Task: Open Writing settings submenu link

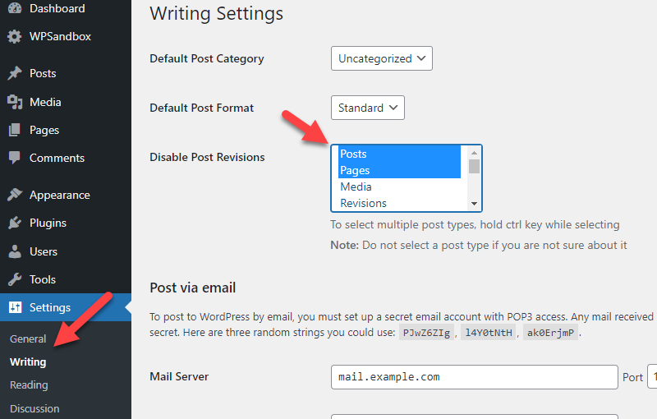Action: tap(28, 361)
